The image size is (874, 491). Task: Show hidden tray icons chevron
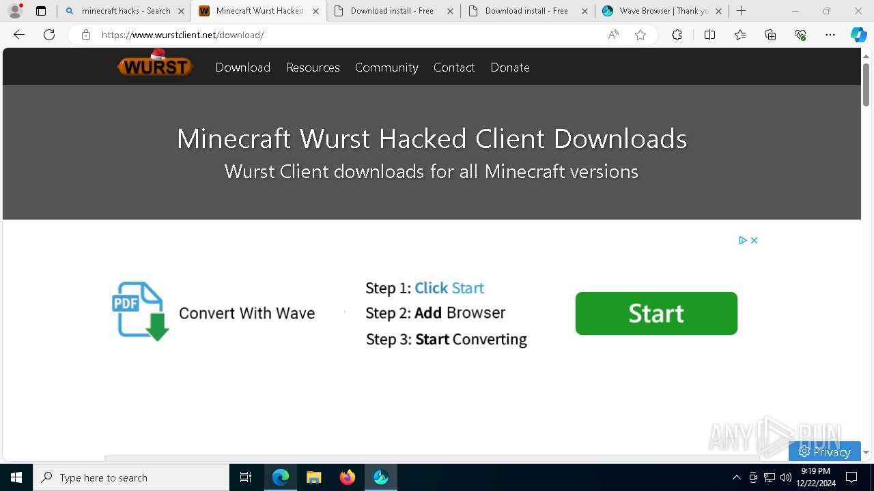tap(736, 477)
